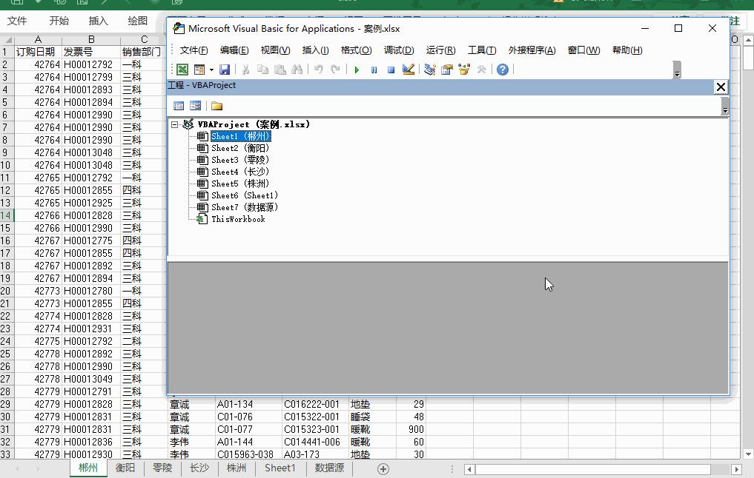Click View Code icon in project panel
The image size is (754, 478).
point(179,106)
